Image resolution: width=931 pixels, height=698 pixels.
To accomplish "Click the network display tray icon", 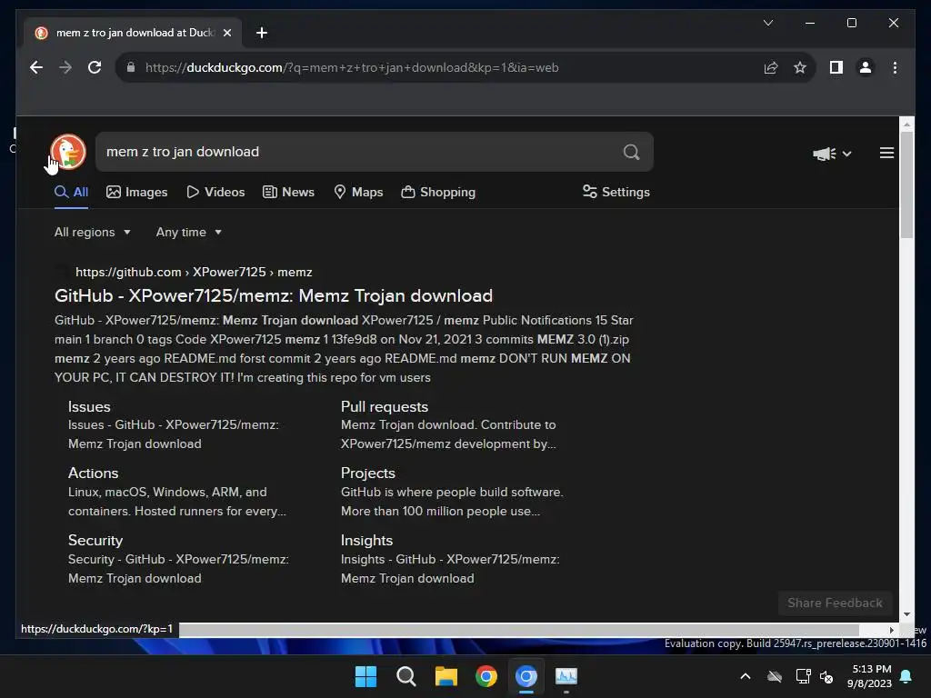I will 803,676.
